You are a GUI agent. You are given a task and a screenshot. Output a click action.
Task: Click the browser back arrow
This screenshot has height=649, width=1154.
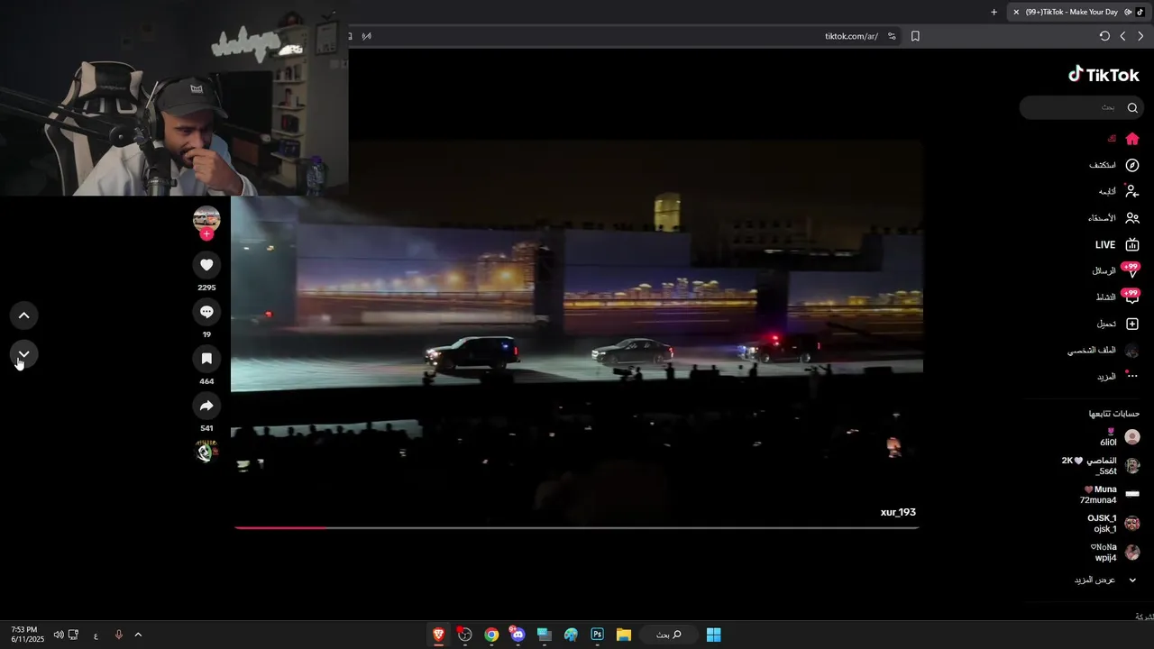coord(1140,36)
